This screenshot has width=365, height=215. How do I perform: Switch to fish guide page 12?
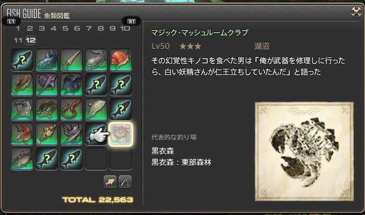point(31,40)
